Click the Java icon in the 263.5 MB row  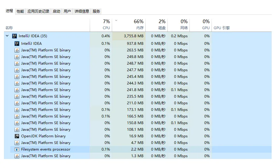click(17, 50)
